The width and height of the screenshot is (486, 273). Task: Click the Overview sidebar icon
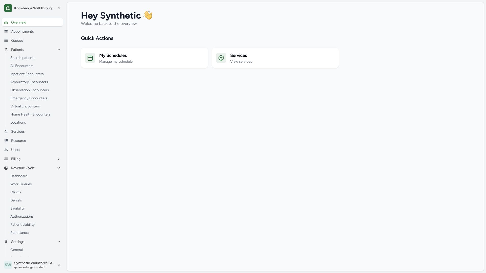point(6,22)
